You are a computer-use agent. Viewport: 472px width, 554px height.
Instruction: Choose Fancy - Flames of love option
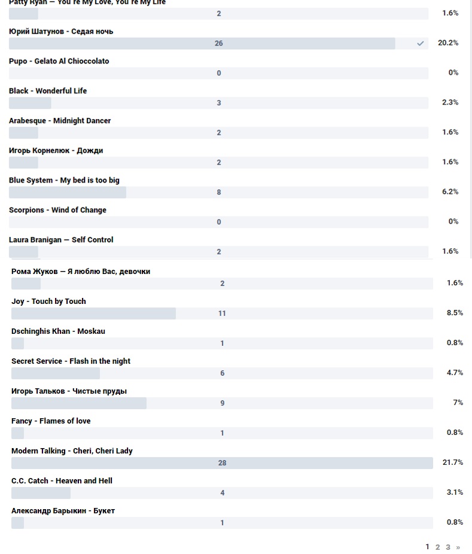coord(51,421)
